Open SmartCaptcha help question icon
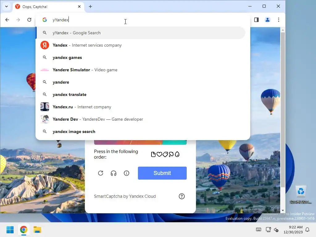 [181, 196]
